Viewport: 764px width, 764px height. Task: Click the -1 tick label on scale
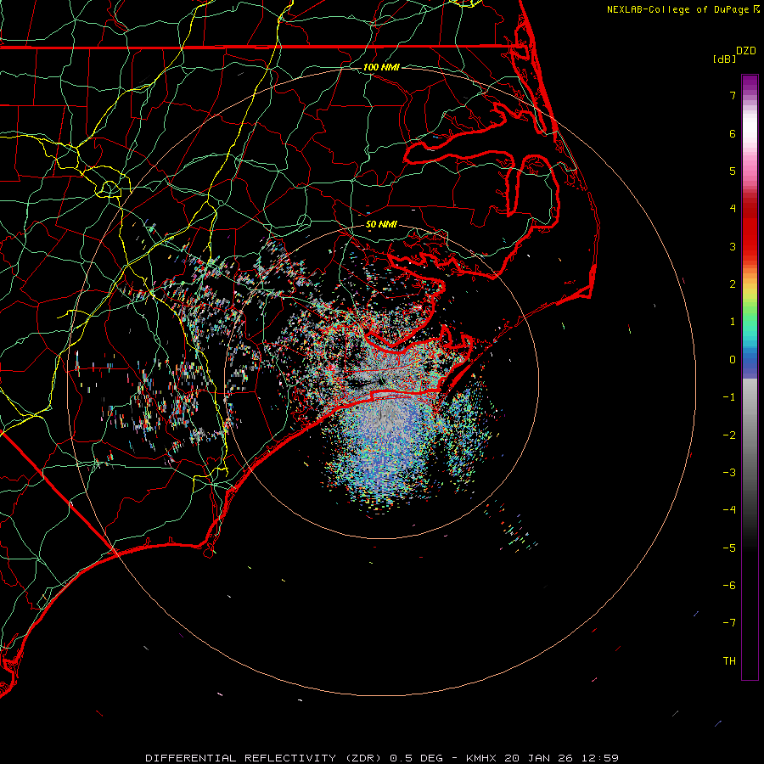click(729, 397)
